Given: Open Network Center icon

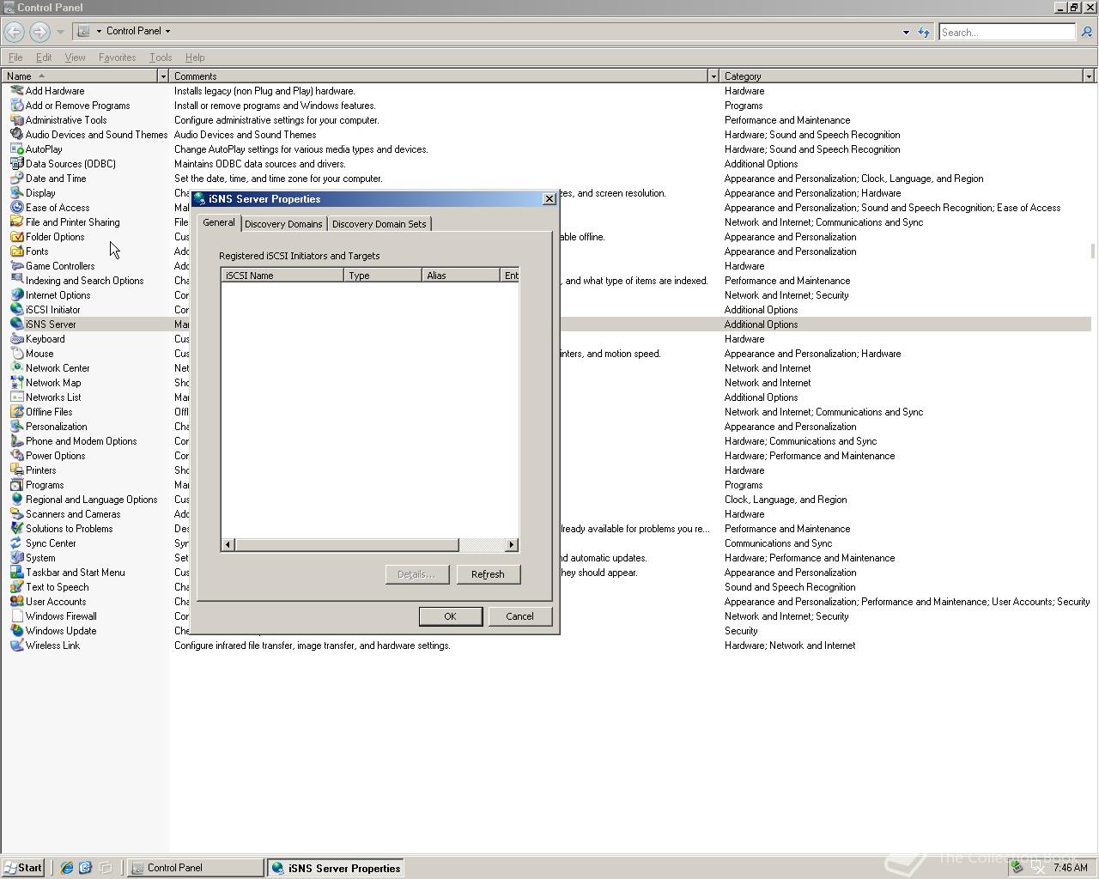Looking at the screenshot, I should pos(16,368).
